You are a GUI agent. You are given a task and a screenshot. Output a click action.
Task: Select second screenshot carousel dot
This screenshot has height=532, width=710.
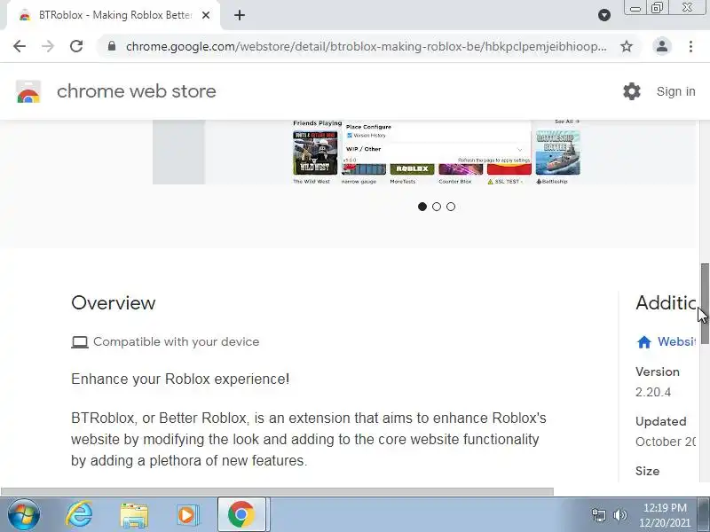(x=437, y=207)
